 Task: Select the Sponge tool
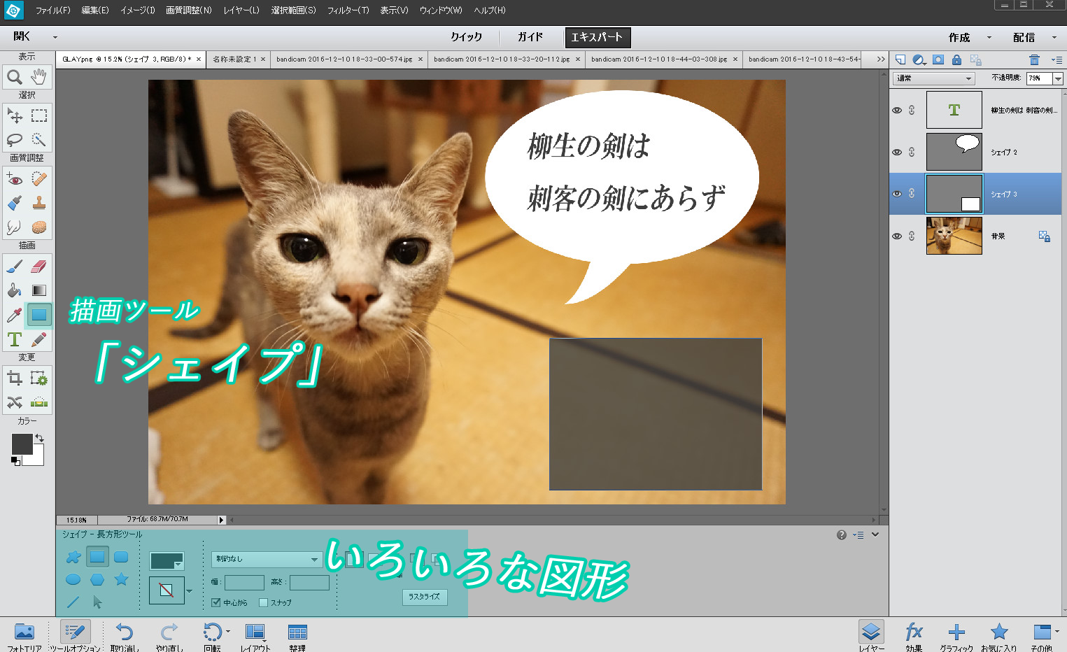point(39,227)
